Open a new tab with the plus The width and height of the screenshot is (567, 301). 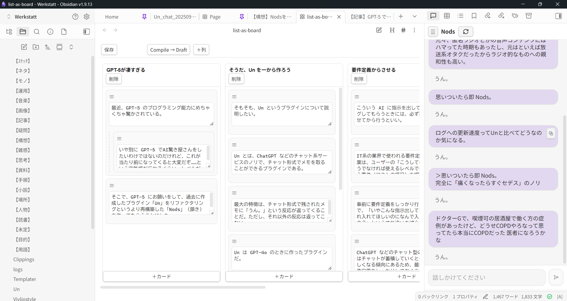pyautogui.click(x=401, y=17)
